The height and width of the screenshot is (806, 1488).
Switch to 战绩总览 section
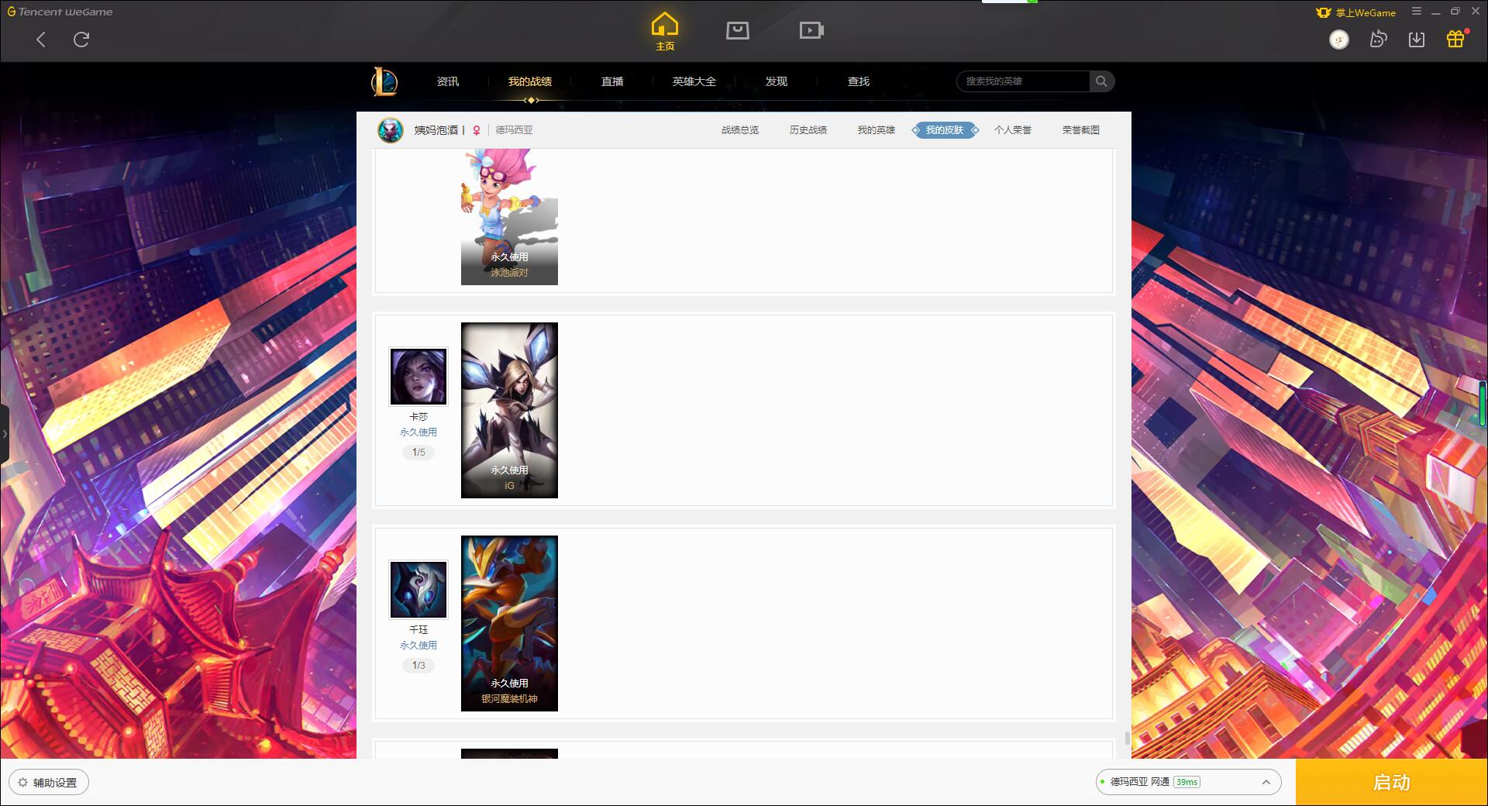(x=740, y=130)
